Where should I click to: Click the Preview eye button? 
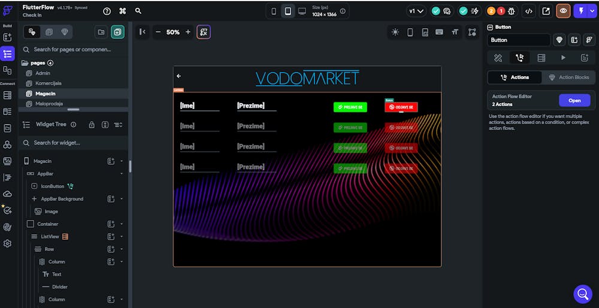coord(564,11)
